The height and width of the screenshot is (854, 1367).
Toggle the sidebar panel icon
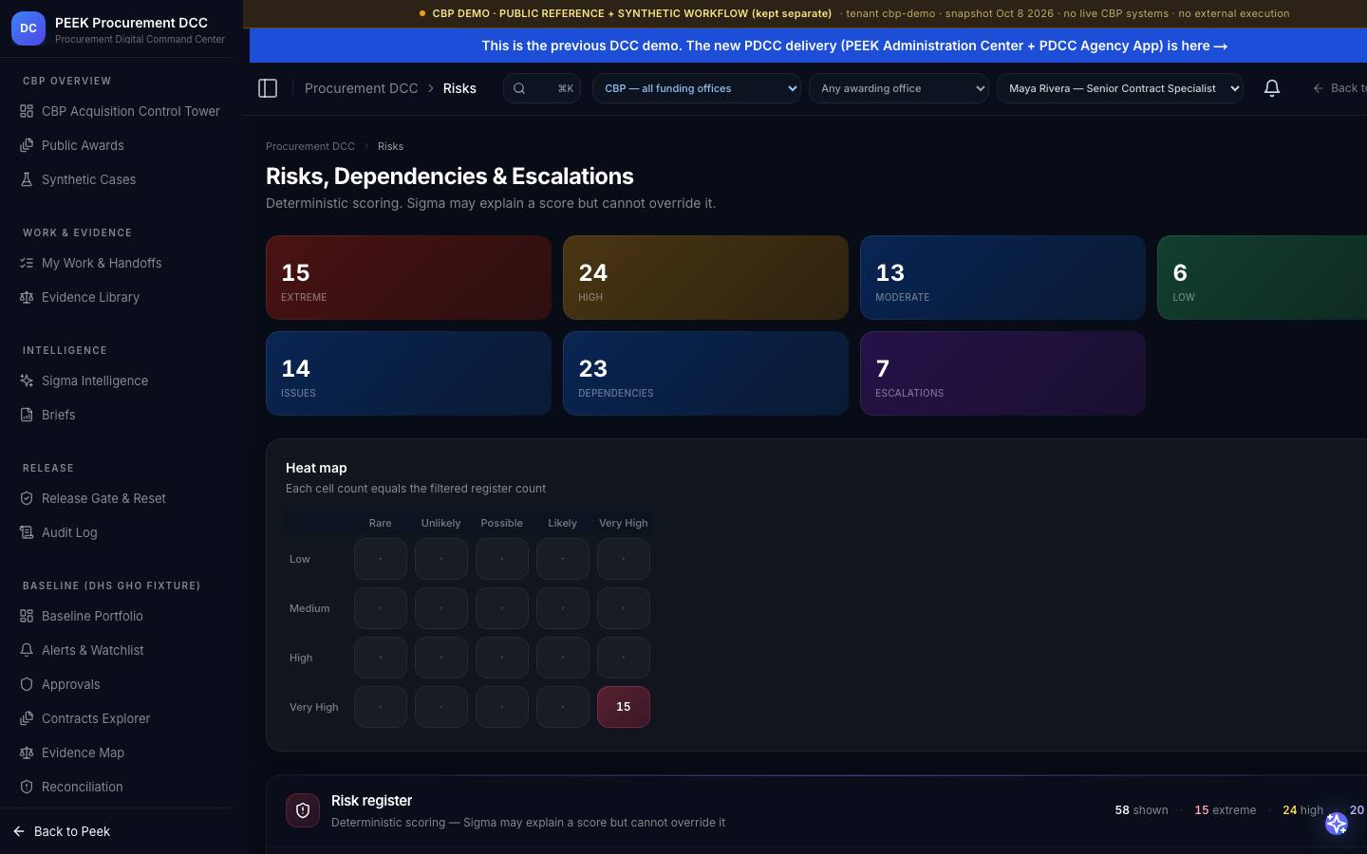point(268,88)
